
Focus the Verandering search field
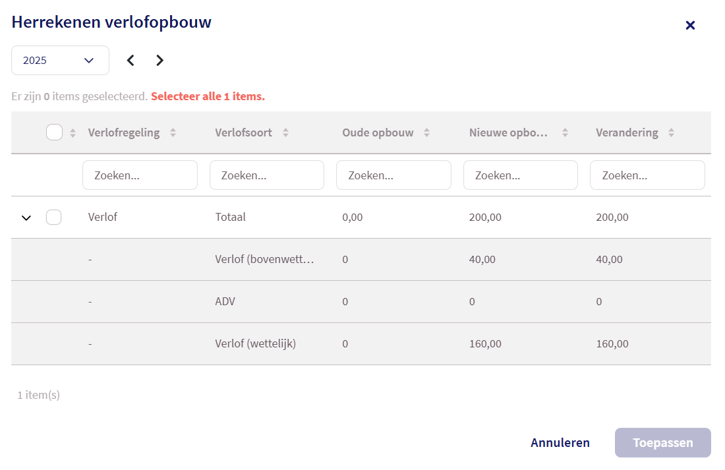647,175
